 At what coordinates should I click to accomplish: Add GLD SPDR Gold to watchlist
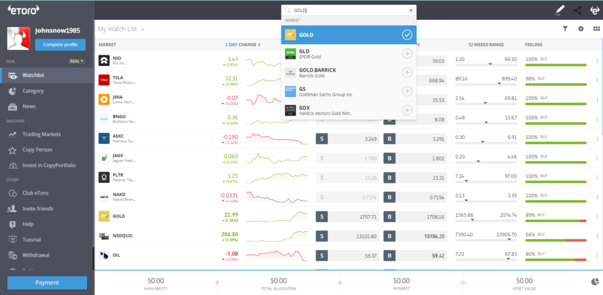point(407,53)
